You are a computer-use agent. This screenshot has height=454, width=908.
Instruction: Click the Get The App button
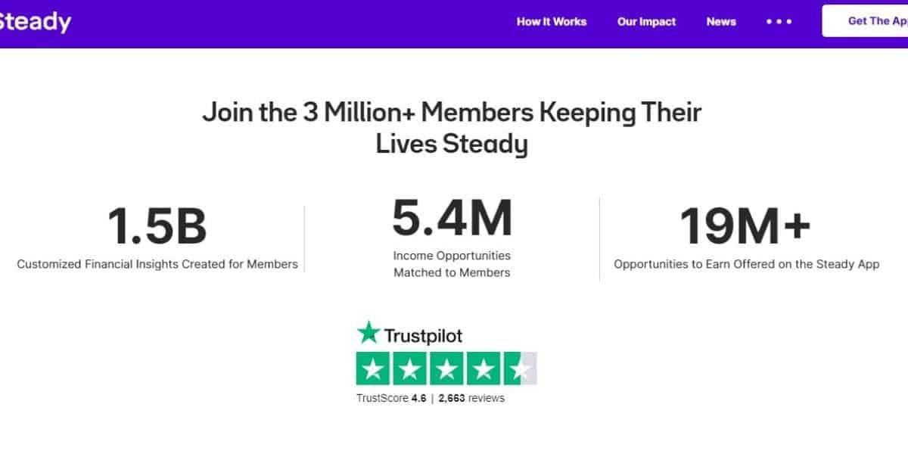pyautogui.click(x=865, y=21)
